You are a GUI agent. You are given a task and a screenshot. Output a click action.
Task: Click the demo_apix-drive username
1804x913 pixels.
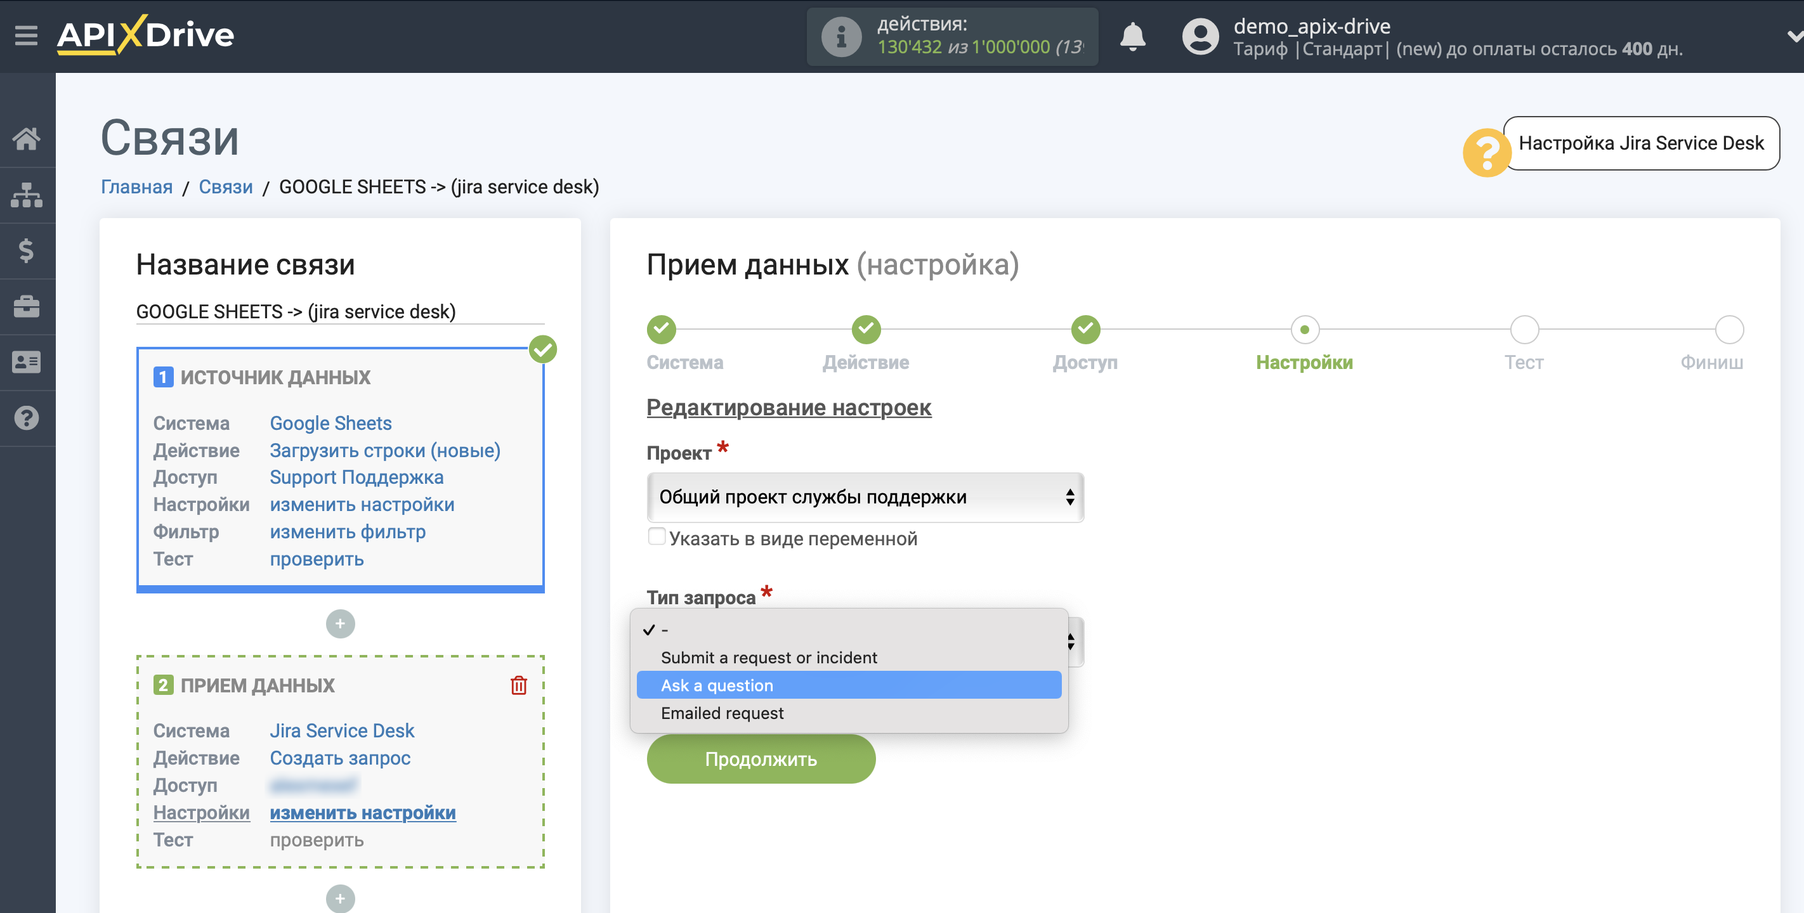click(x=1312, y=26)
